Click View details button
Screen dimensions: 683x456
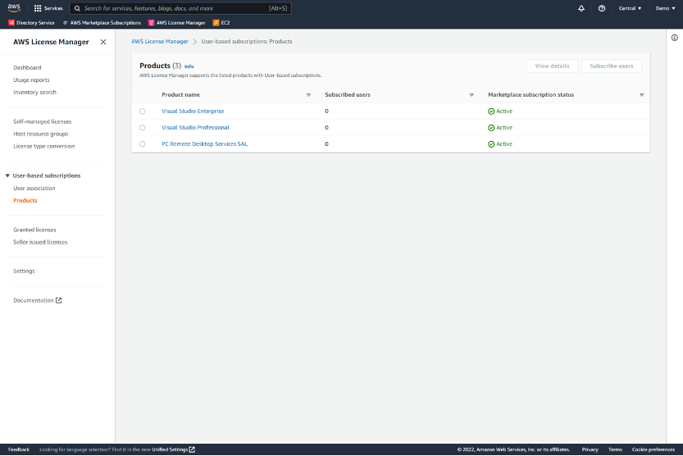(x=552, y=66)
